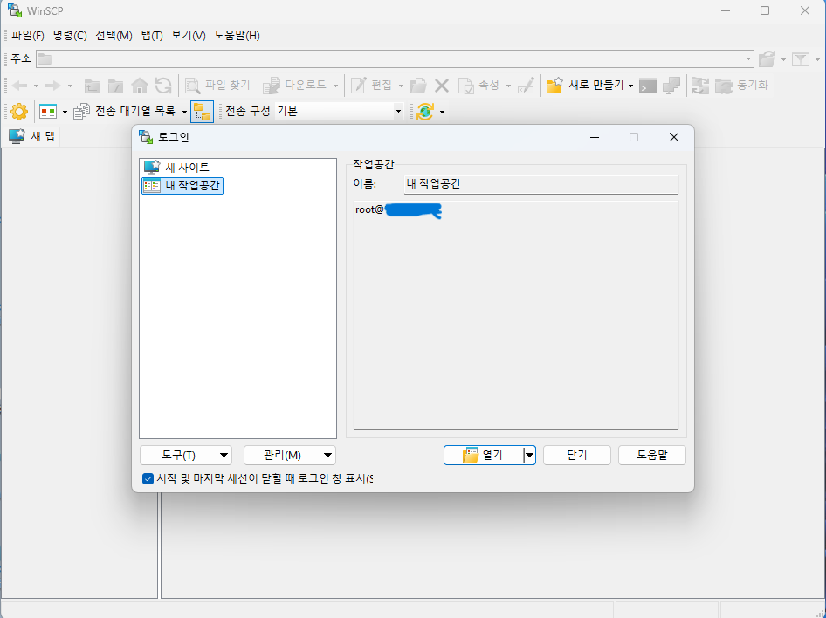Open the 도움말(H) menu
This screenshot has width=826, height=618.
237,36
